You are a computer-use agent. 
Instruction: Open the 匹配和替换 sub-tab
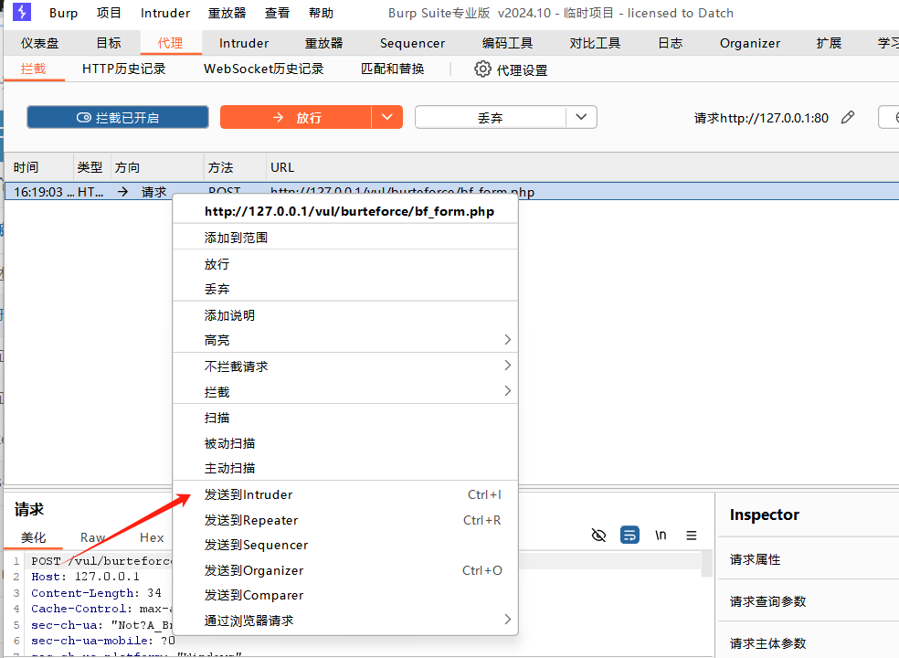(x=393, y=69)
